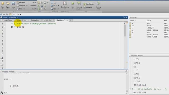This screenshot has width=169, height=95.
Task: Insert a section break from Insert row
Action: point(39,2)
